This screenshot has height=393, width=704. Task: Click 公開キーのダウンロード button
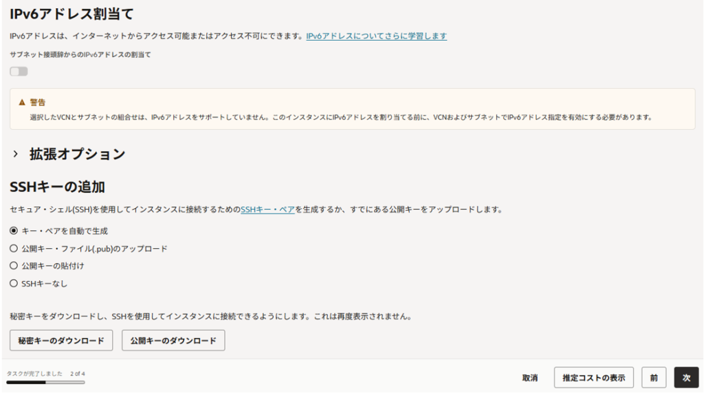click(x=173, y=340)
